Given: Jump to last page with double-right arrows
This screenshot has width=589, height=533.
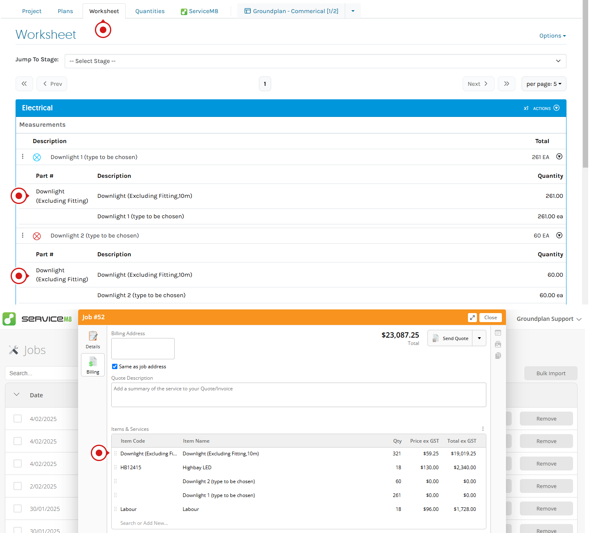Looking at the screenshot, I should (x=506, y=84).
